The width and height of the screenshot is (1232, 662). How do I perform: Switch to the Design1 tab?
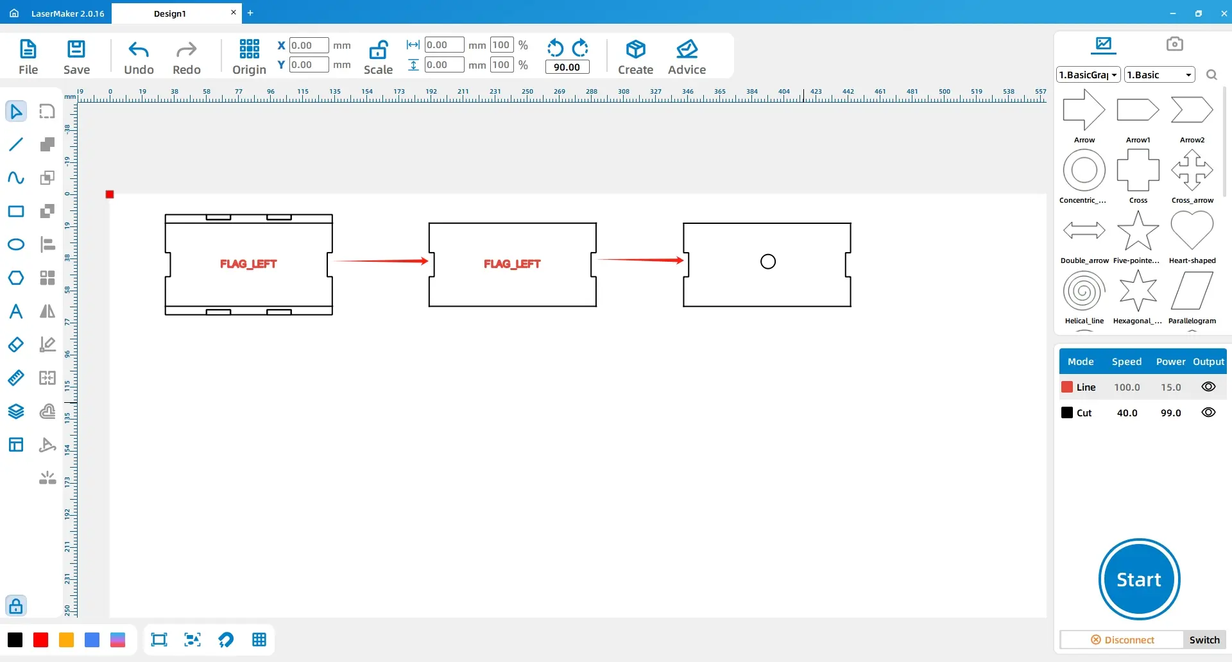(169, 13)
